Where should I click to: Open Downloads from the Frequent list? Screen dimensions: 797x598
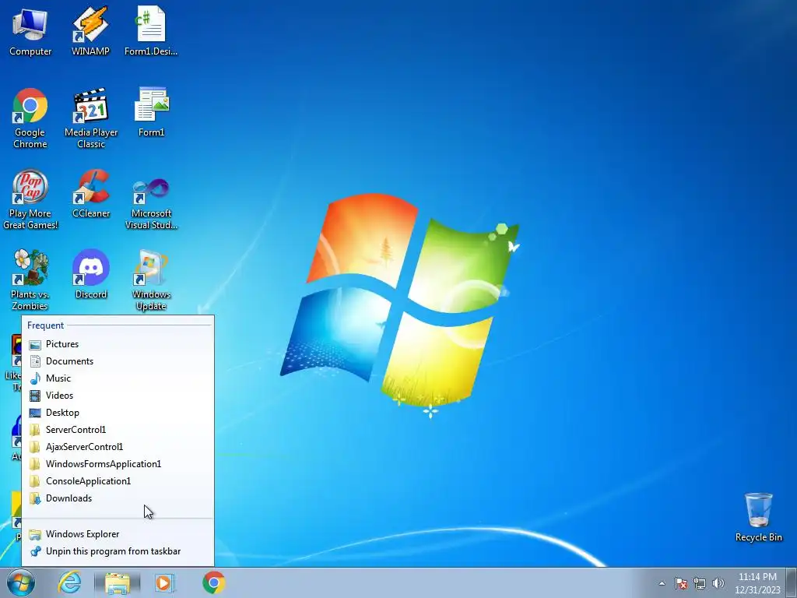118,498
